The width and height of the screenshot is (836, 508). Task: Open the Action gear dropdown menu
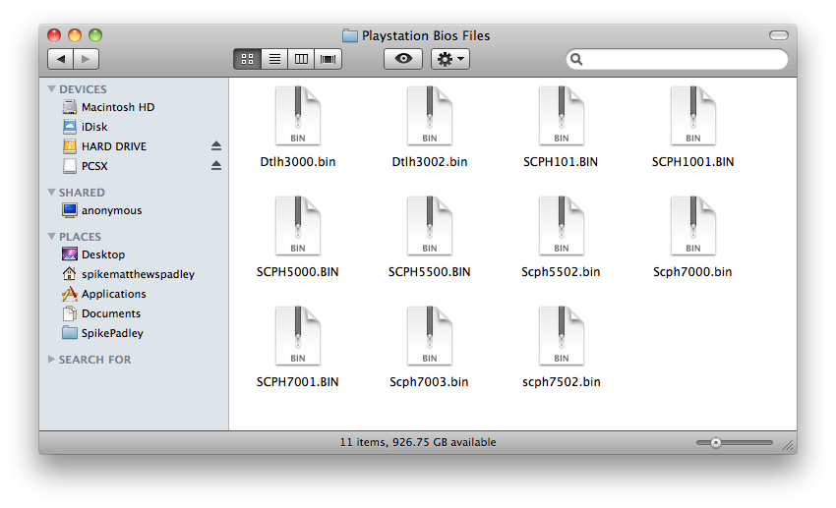(x=452, y=59)
